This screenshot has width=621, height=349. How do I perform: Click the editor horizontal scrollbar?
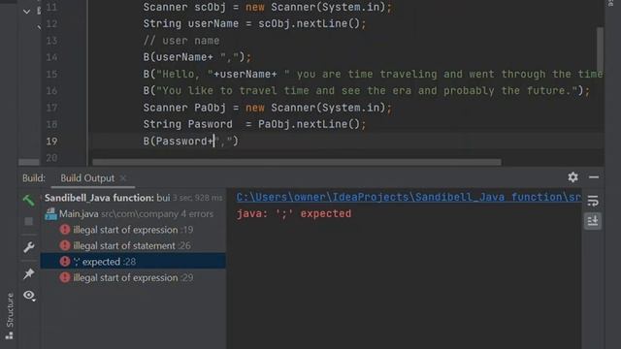point(297,162)
